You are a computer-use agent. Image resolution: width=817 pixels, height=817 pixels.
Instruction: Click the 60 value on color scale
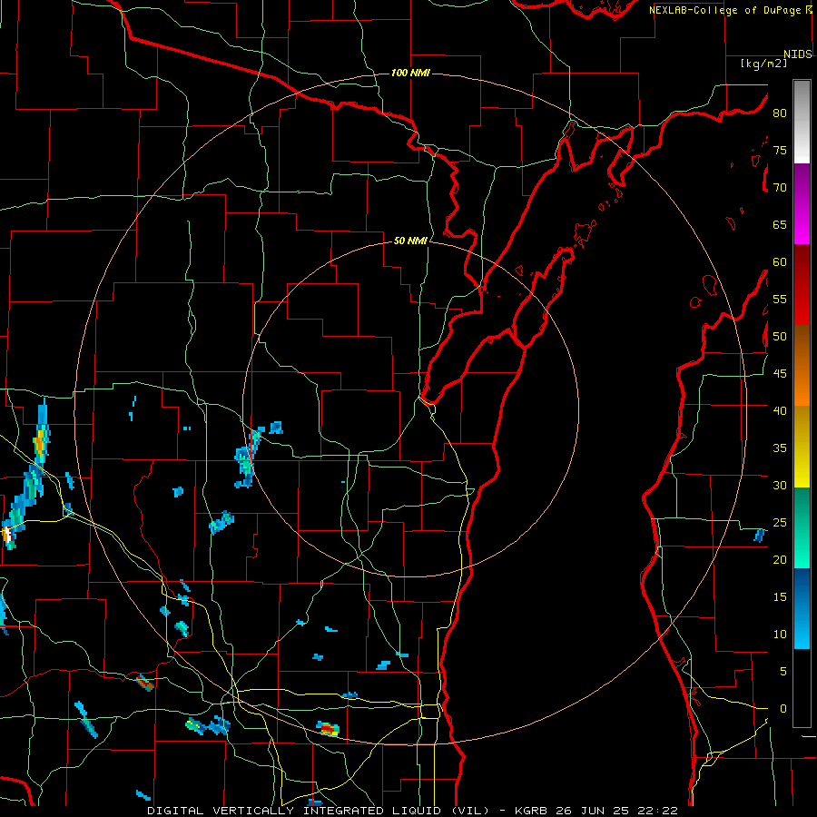(780, 262)
